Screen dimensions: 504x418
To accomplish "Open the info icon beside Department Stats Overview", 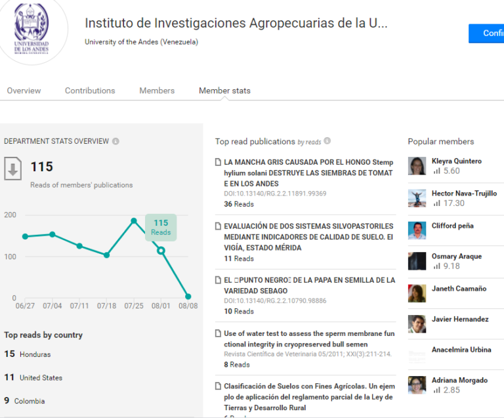I will (x=115, y=141).
